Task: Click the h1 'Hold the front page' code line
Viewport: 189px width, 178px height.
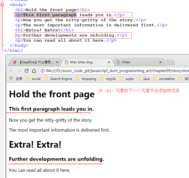Action: click(x=52, y=10)
